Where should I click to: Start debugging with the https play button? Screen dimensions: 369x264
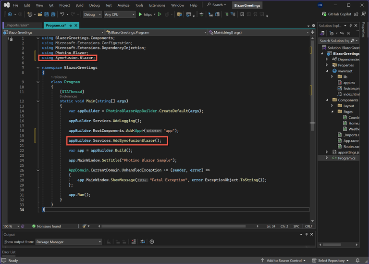140,14
